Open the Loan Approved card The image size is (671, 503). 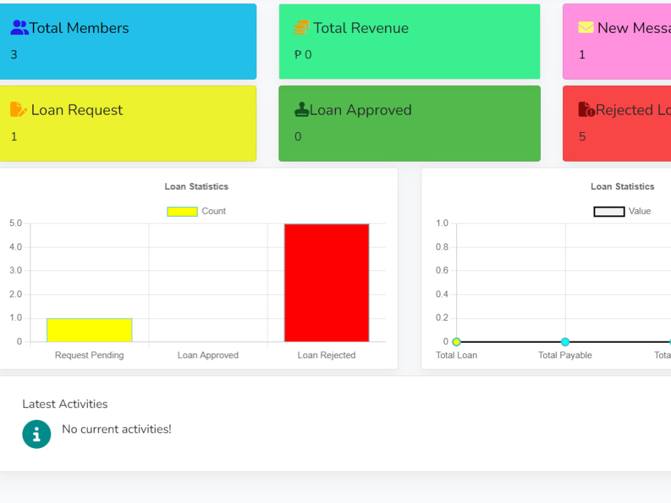[409, 123]
